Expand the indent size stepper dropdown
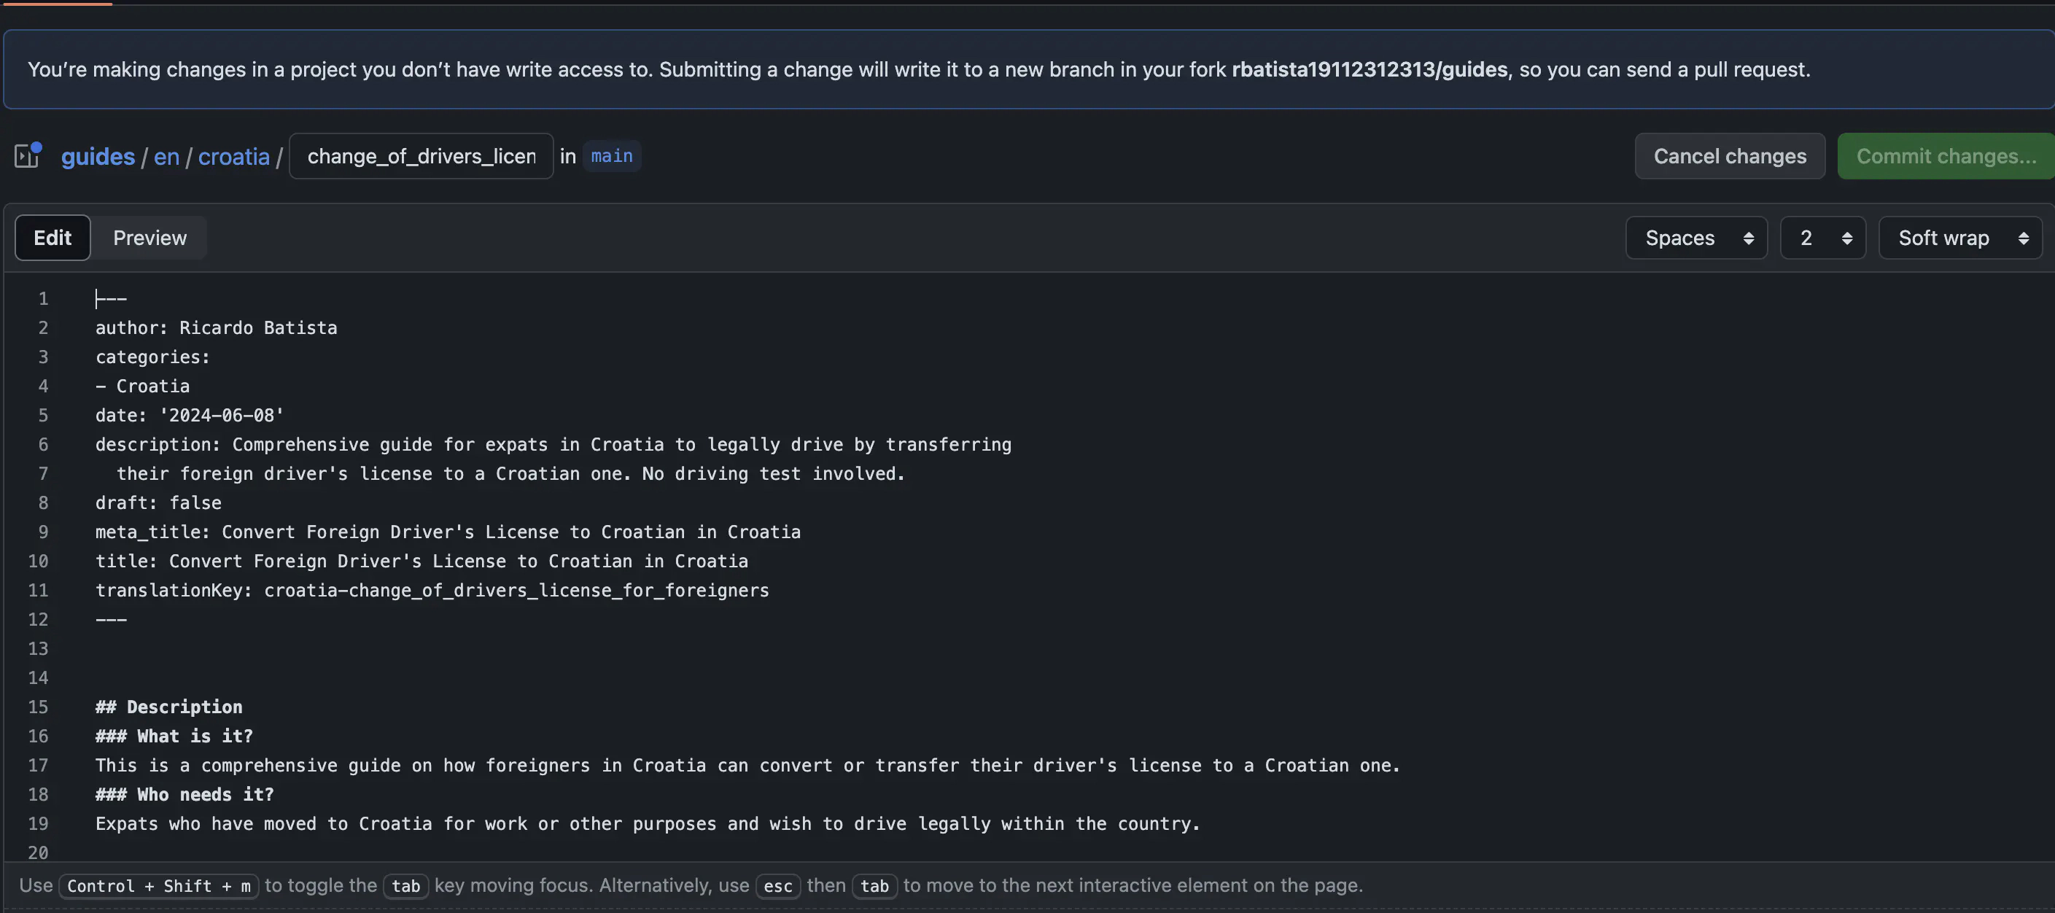 (x=1822, y=237)
